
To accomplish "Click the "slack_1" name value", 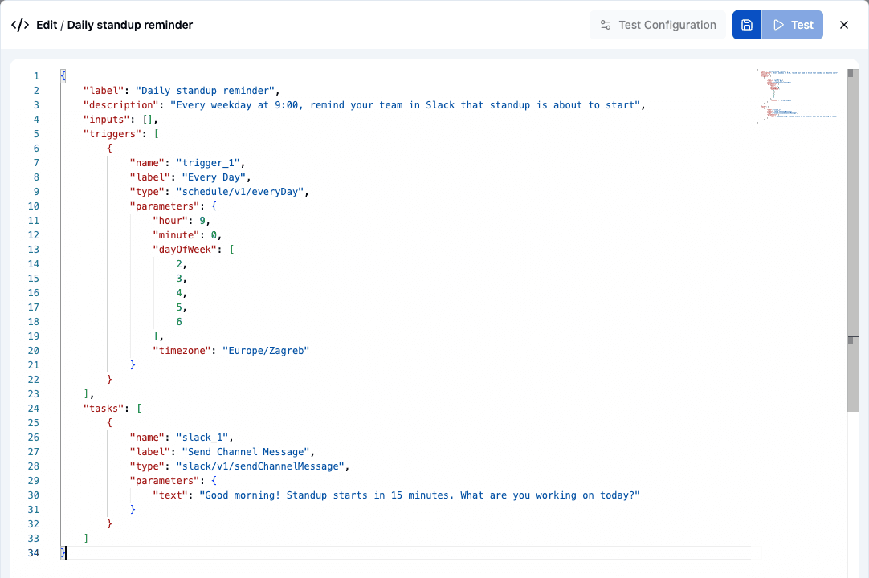I will (x=202, y=438).
